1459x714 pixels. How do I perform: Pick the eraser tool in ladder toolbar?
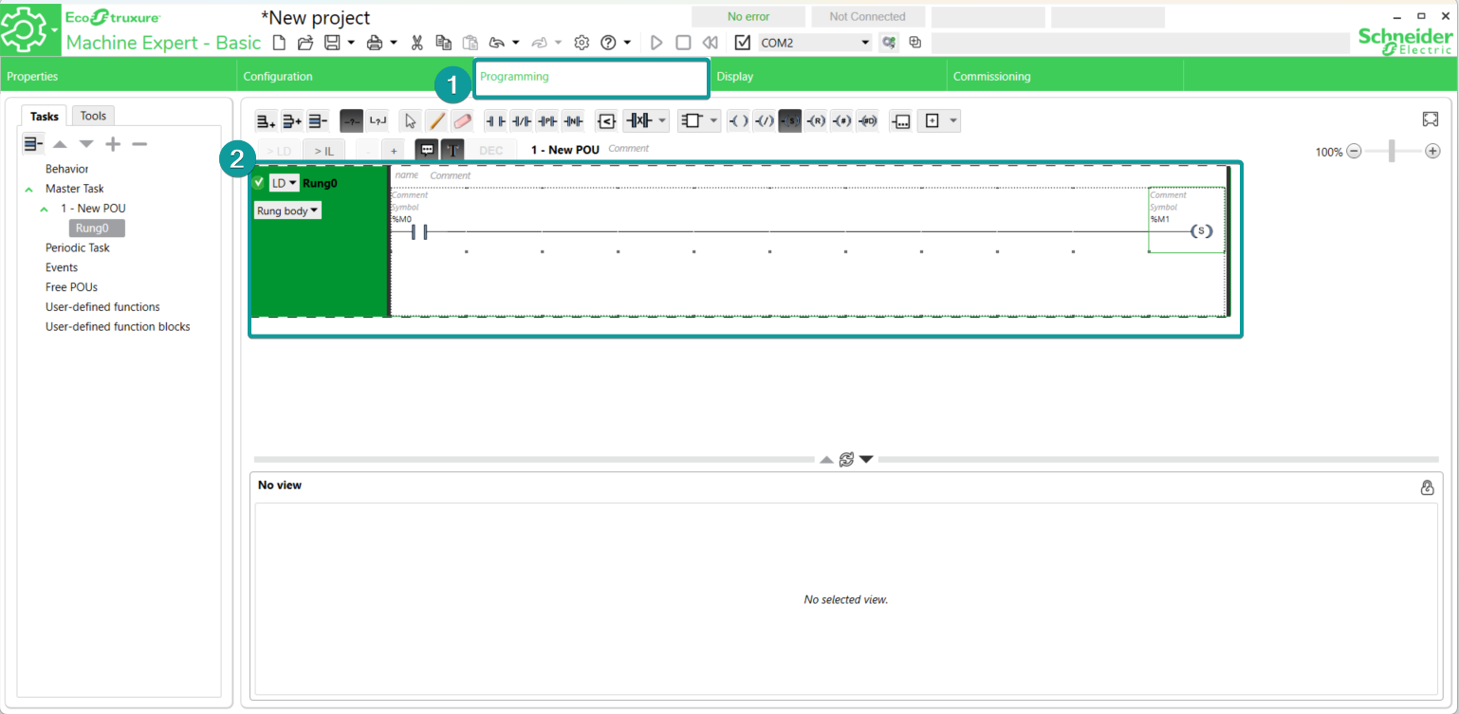462,120
